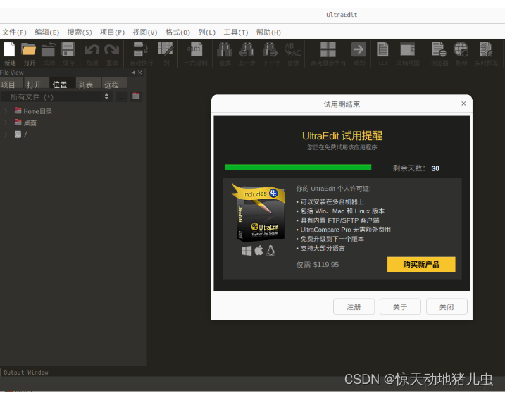Image resolution: width=505 pixels, height=393 pixels.
Task: Click the Redo (重做) arrow icon
Action: click(112, 50)
